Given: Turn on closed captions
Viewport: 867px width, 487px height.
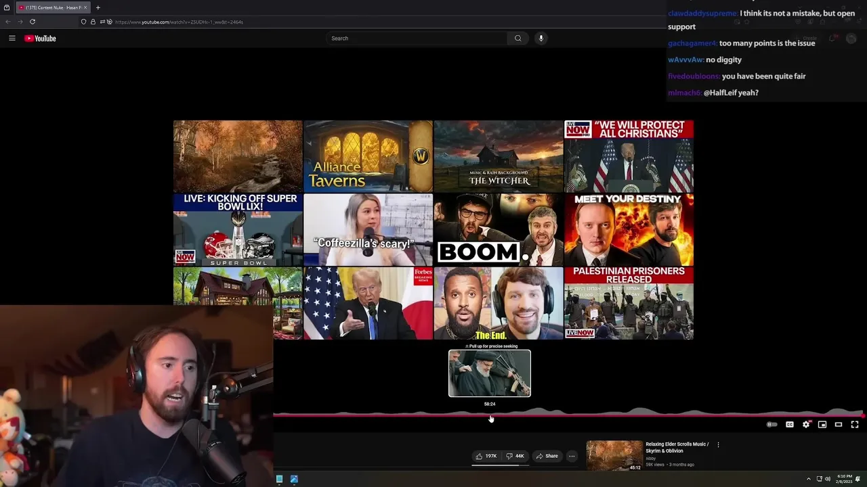Looking at the screenshot, I should pyautogui.click(x=790, y=425).
